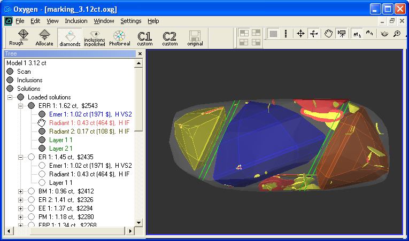The width and height of the screenshot is (409, 241).
Task: Click the Allocate toolbar icon
Action: [44, 37]
